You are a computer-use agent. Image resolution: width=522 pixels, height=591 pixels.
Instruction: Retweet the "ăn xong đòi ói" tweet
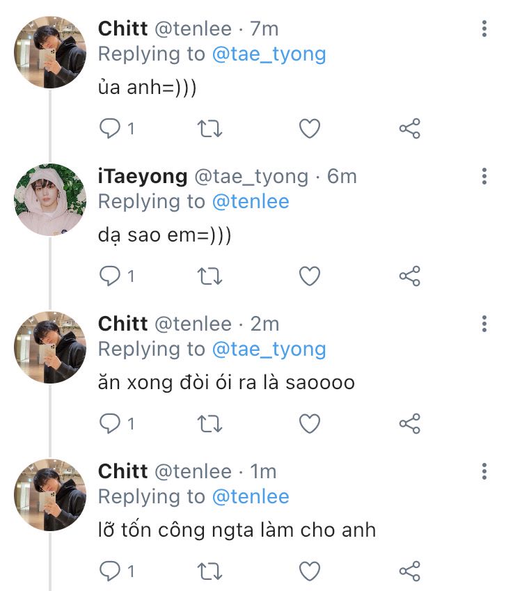(210, 423)
